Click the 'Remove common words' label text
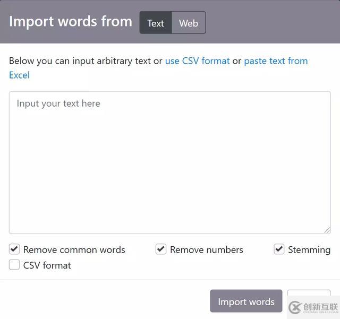The height and width of the screenshot is (319, 340). [74, 249]
